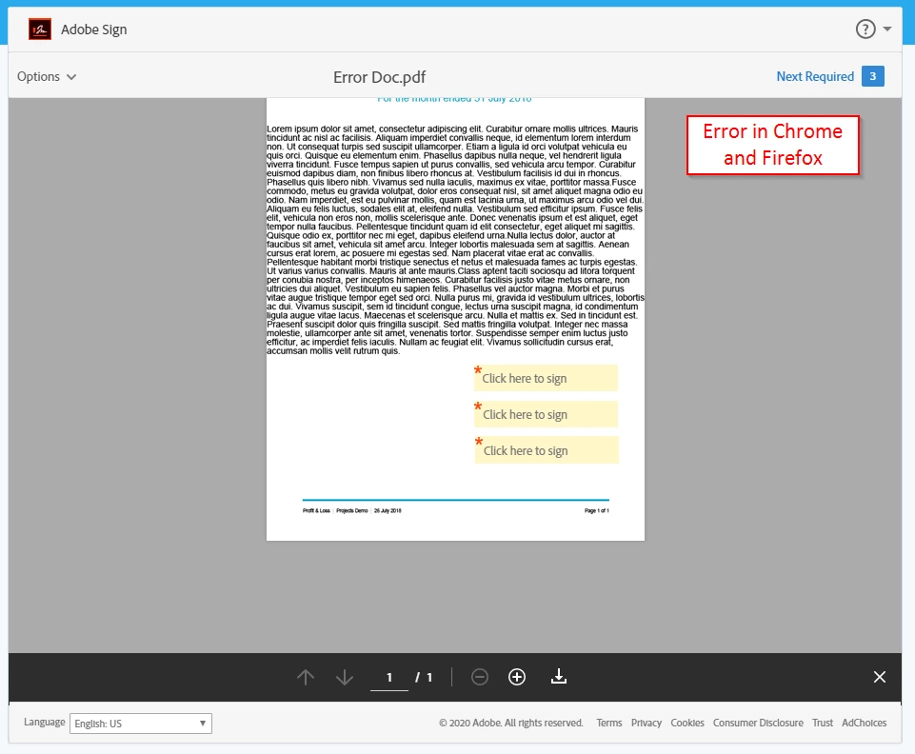This screenshot has height=754, width=915.
Task: Click the Language label text
Action: [x=45, y=722]
